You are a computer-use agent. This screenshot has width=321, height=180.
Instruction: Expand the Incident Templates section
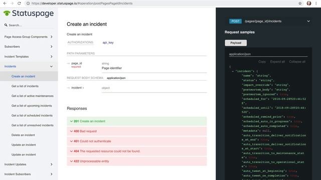coord(29,56)
